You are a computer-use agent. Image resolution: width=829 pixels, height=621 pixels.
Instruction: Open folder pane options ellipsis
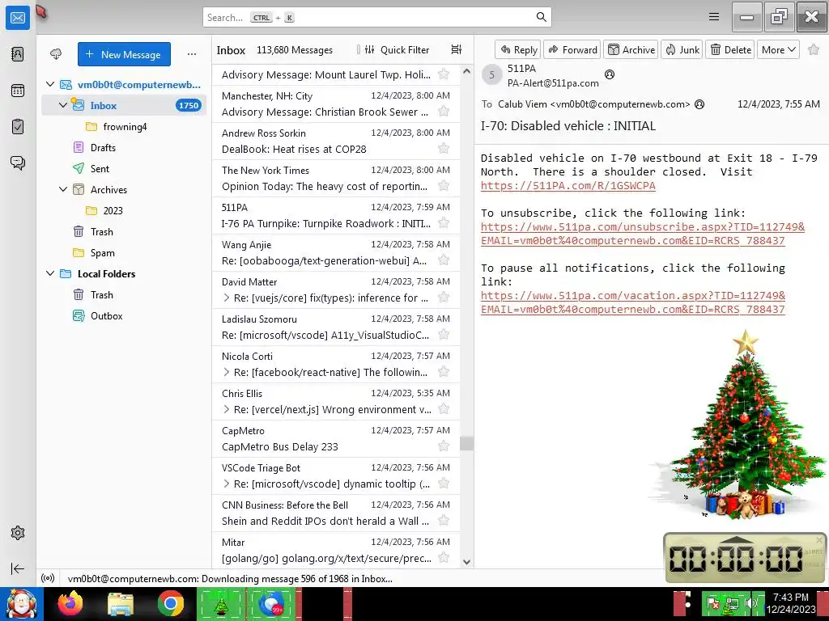click(192, 54)
